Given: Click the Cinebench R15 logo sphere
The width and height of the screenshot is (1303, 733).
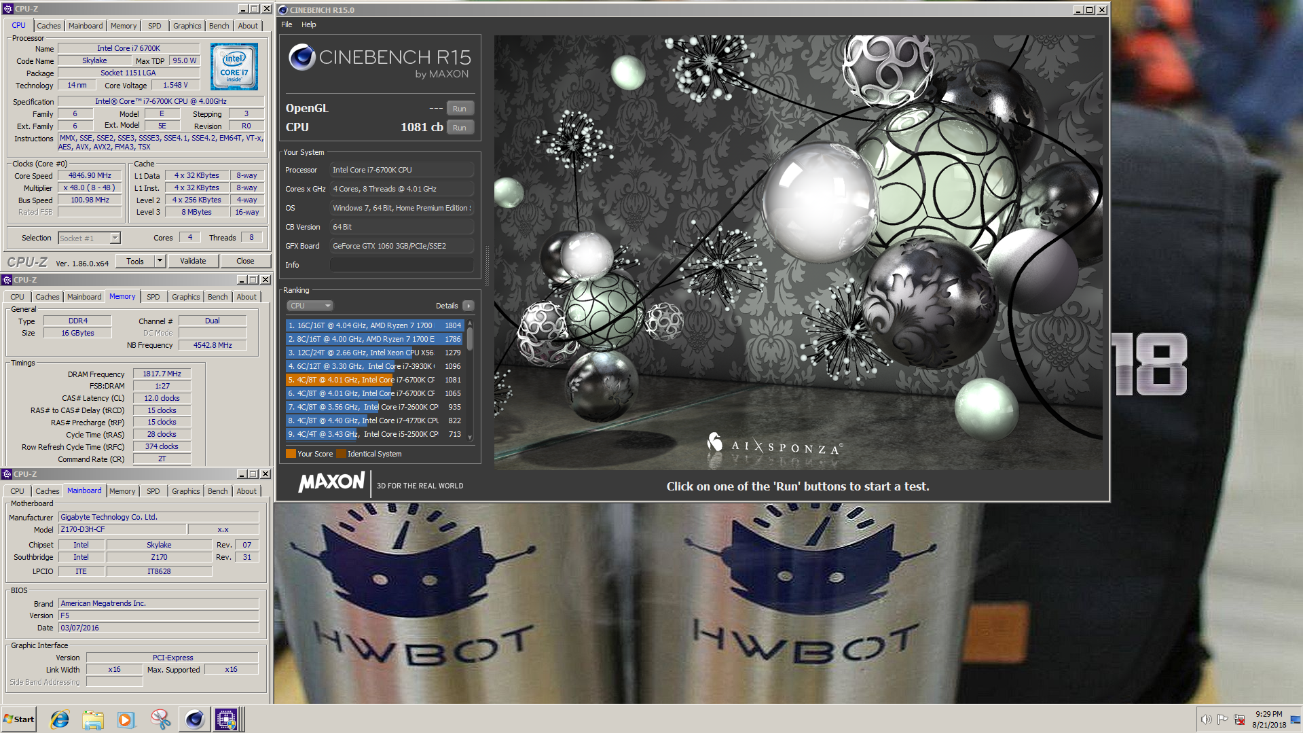Looking at the screenshot, I should [302, 58].
